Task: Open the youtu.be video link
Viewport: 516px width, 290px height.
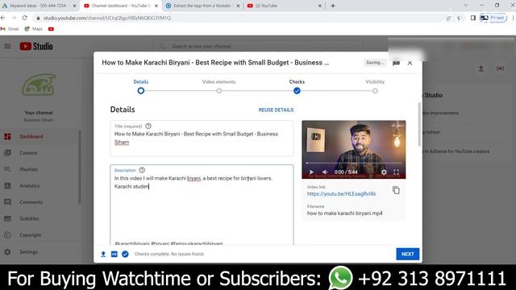Action: (x=341, y=194)
